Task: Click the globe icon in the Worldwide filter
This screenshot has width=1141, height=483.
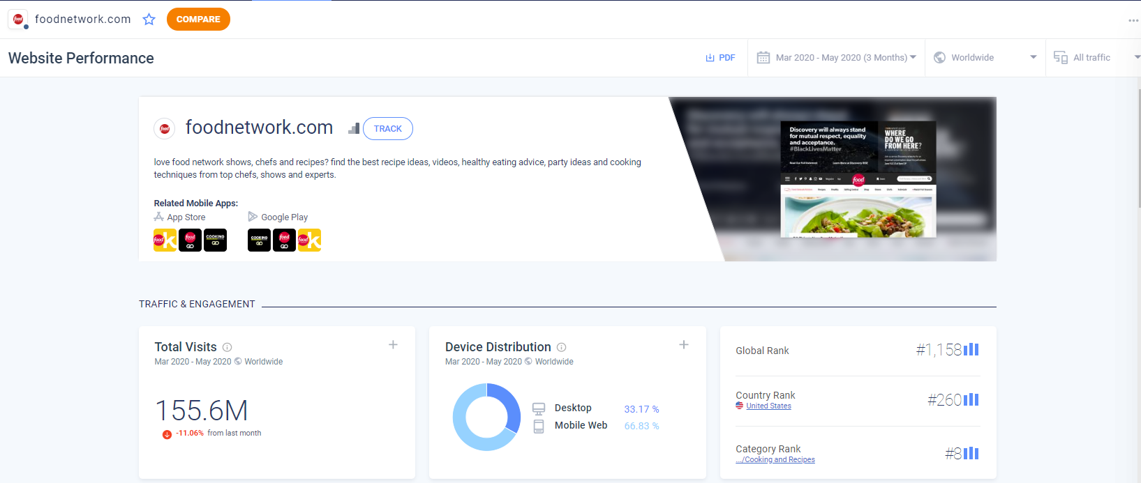Action: [940, 57]
